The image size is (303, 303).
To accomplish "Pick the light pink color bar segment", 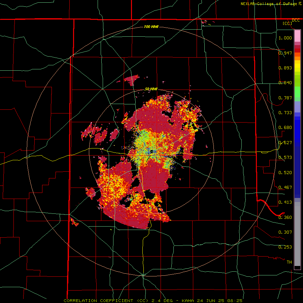I will click(x=297, y=36).
